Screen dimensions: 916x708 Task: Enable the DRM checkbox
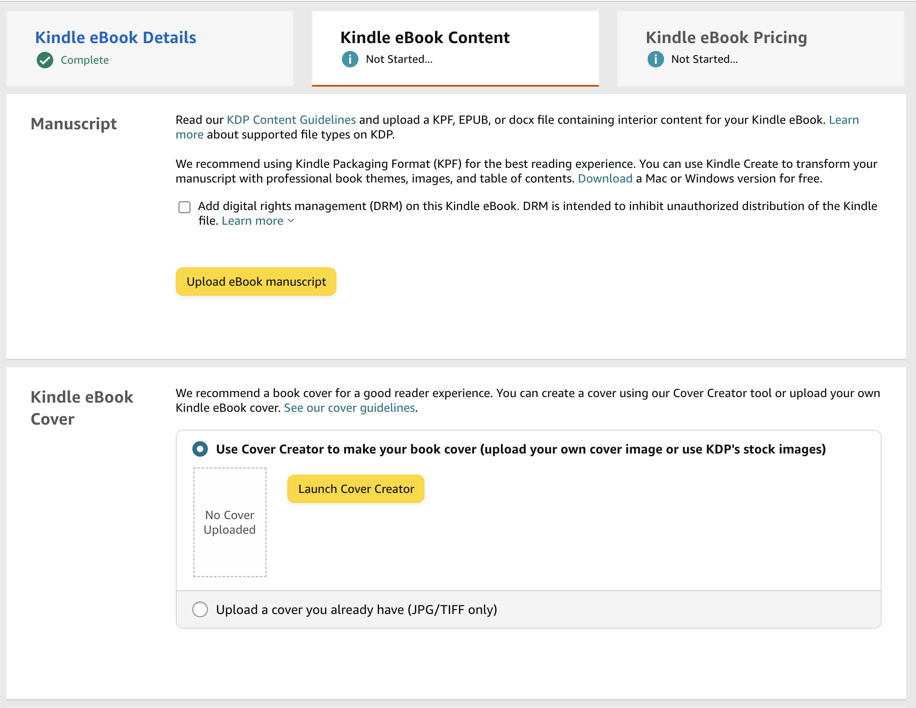tap(184, 207)
